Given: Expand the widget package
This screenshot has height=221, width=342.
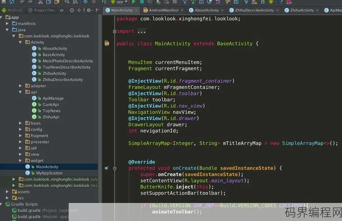Looking at the screenshot, I should 20,161.
